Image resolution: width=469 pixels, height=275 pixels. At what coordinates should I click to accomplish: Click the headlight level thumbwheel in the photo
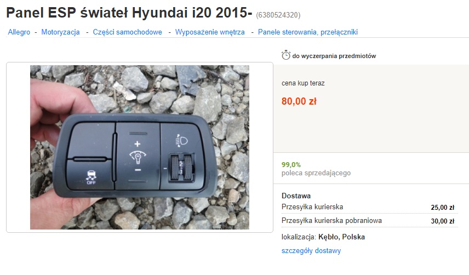(x=181, y=168)
